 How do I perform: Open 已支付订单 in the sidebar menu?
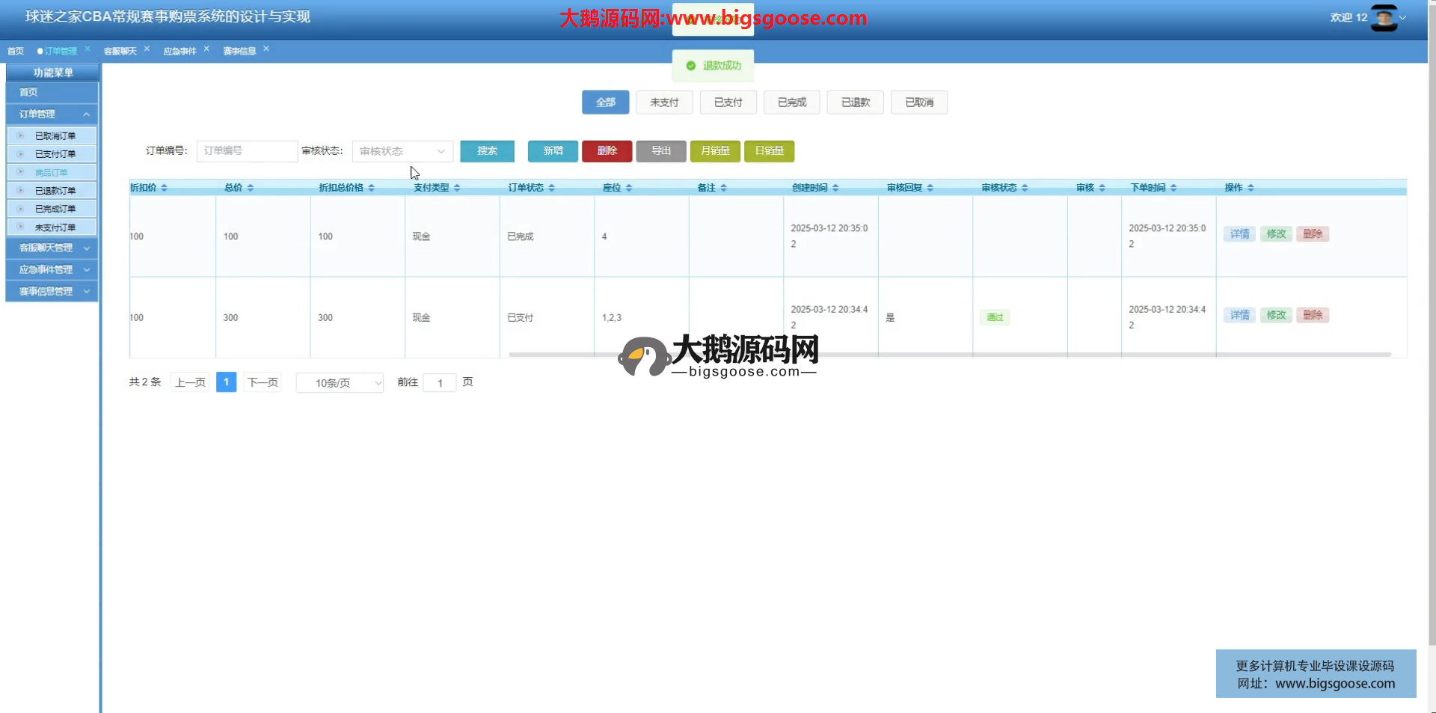(55, 154)
